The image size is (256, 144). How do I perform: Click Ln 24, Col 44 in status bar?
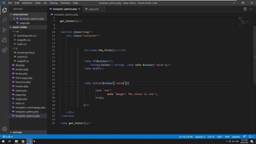coord(186,137)
